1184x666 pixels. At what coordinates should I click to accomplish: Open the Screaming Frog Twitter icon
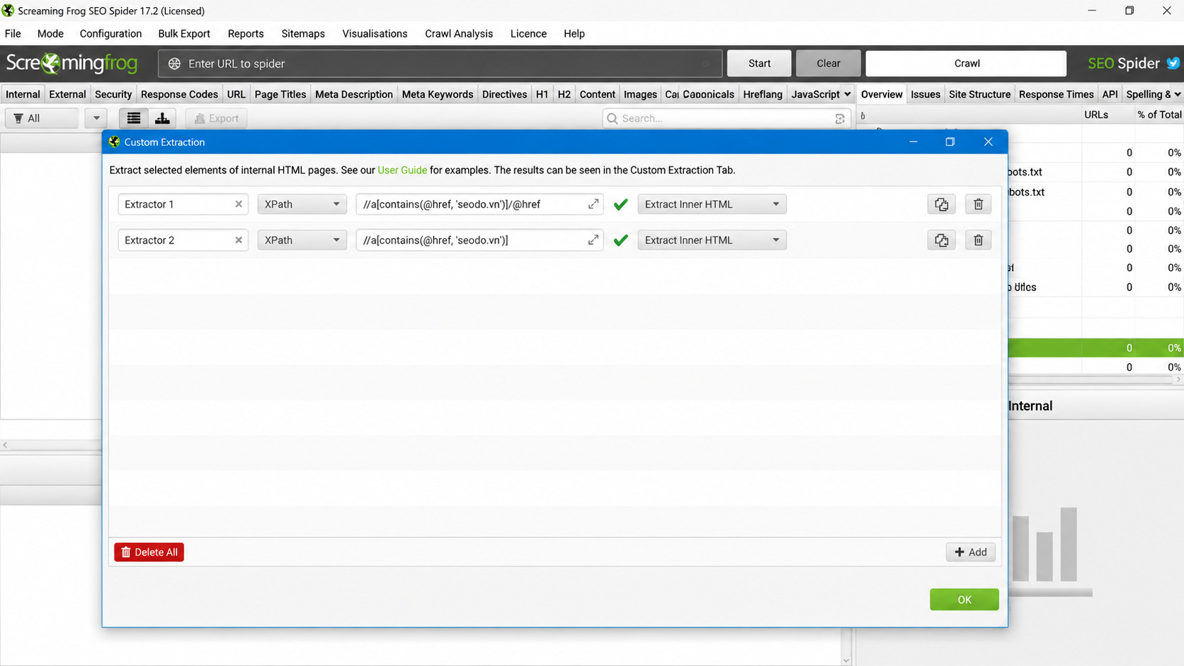[x=1173, y=63]
